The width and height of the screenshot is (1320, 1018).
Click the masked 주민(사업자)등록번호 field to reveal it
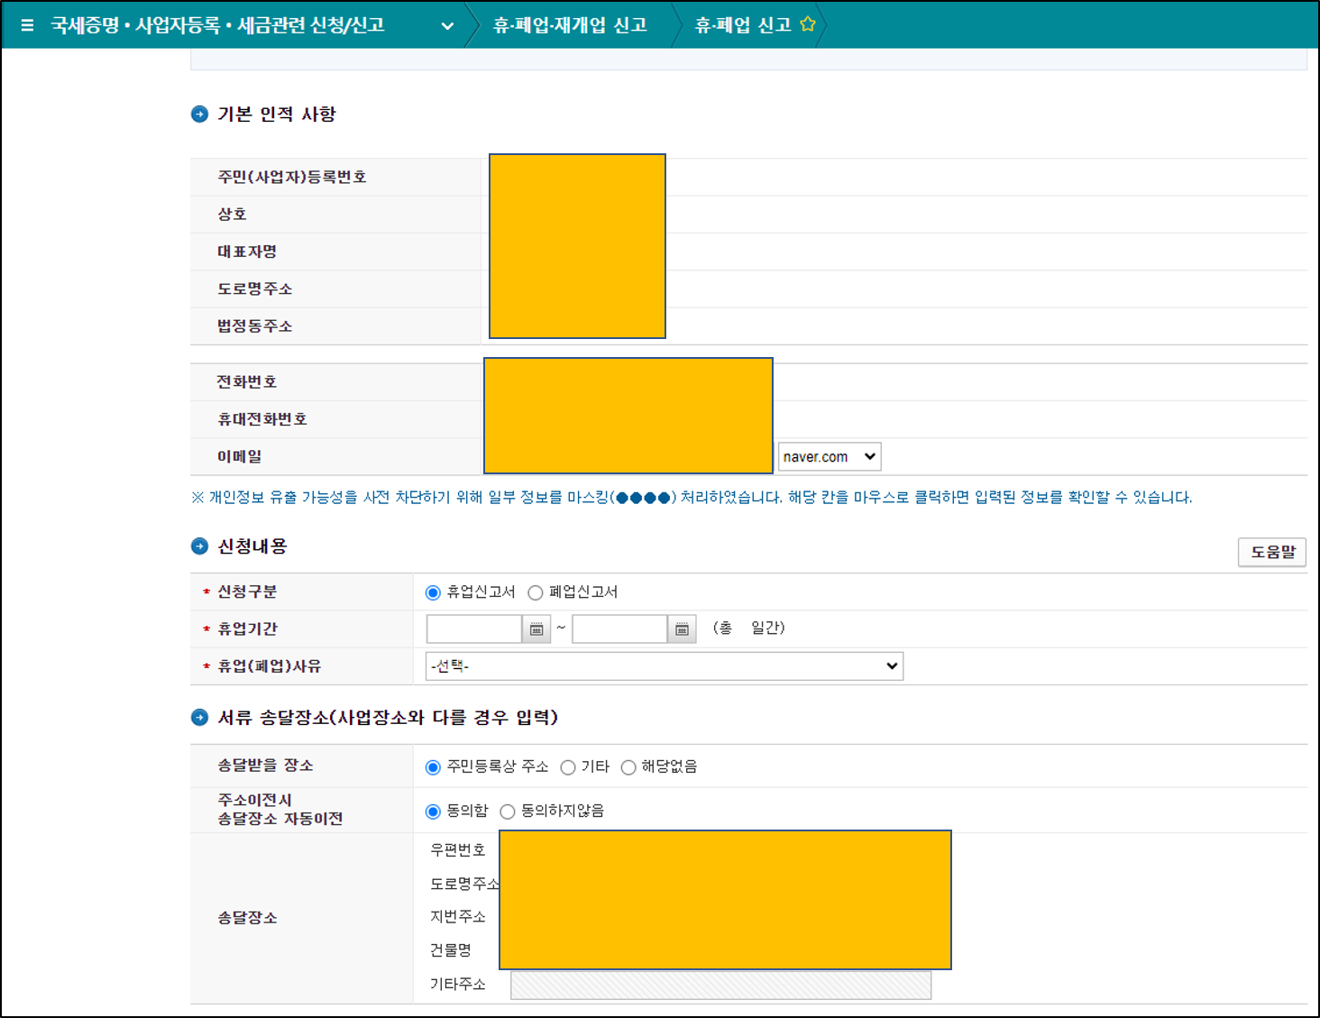coord(577,177)
